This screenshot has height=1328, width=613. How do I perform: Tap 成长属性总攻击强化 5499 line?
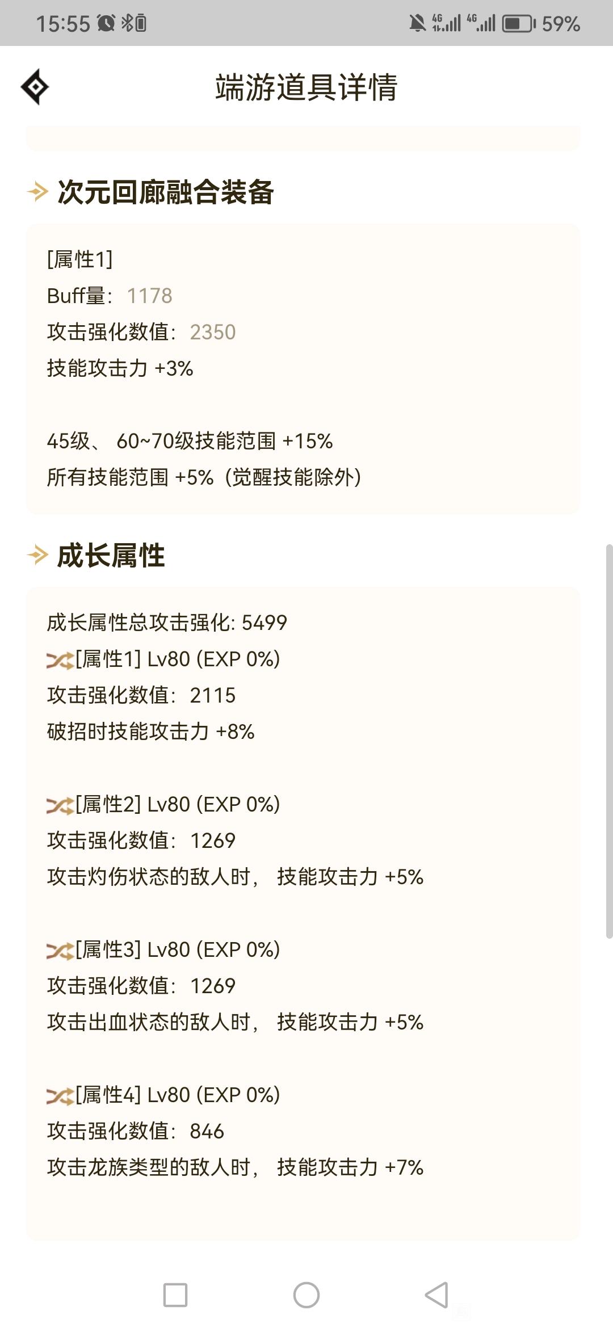click(167, 623)
